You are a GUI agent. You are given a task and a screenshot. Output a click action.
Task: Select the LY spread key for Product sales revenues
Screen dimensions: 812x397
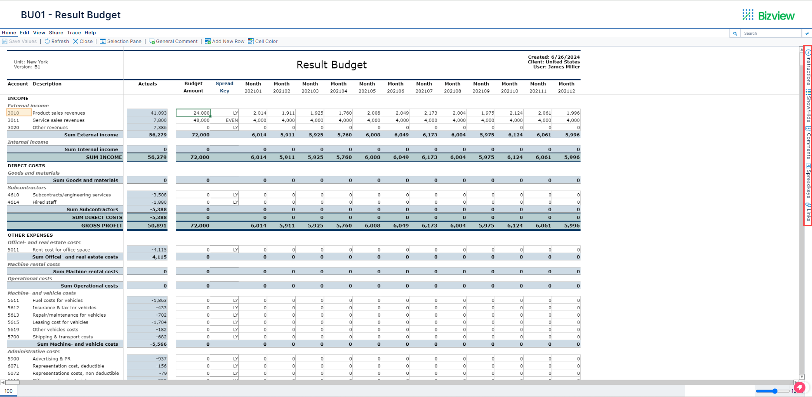(224, 112)
